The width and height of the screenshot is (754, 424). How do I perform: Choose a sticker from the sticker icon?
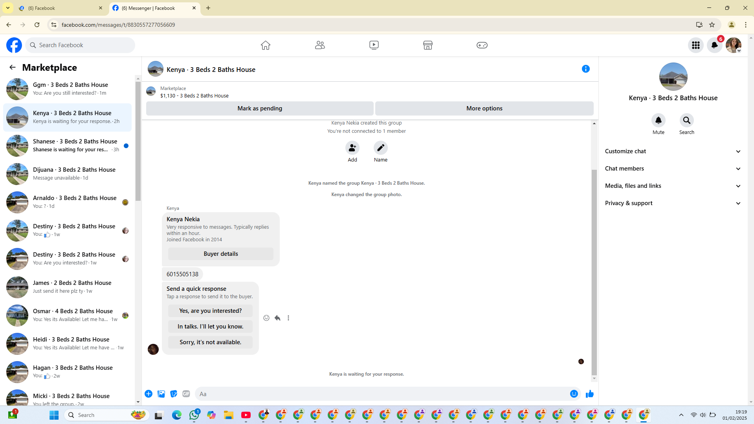point(174,394)
